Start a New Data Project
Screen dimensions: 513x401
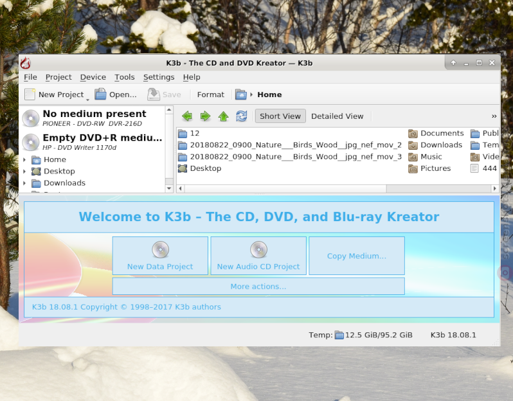160,256
